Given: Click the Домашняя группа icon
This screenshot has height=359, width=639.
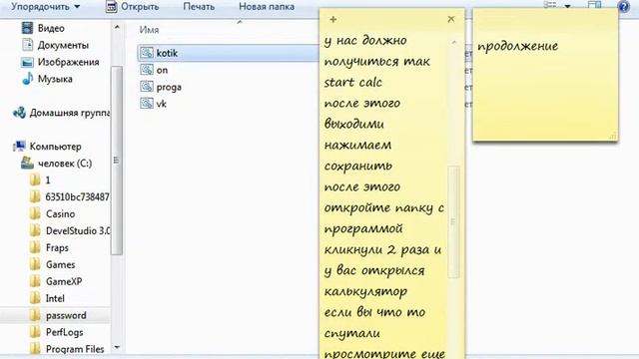Looking at the screenshot, I should tap(19, 113).
